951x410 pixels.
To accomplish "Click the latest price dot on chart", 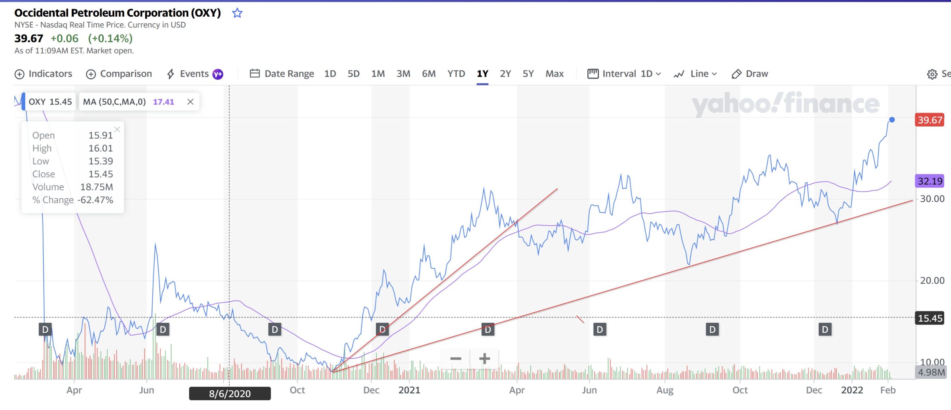I will (x=892, y=120).
